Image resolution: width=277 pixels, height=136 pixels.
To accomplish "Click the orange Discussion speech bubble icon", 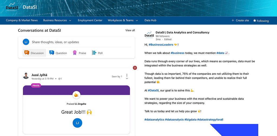I will tap(27, 53).
